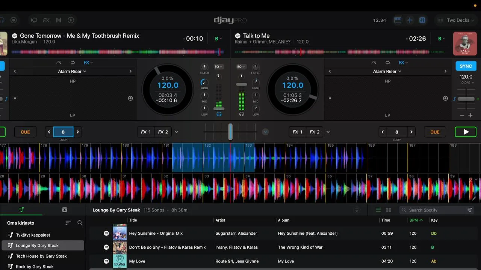Click the track filter icon
The height and width of the screenshot is (270, 481).
click(x=357, y=210)
